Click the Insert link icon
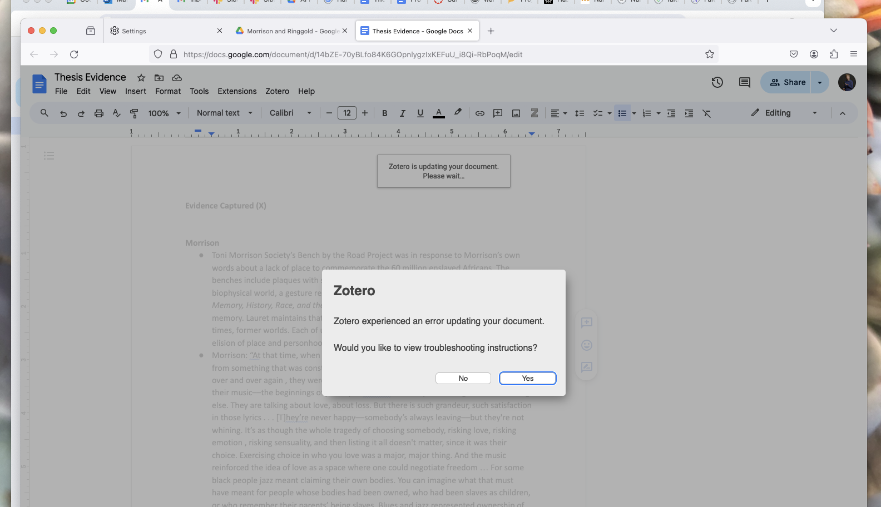 [479, 113]
